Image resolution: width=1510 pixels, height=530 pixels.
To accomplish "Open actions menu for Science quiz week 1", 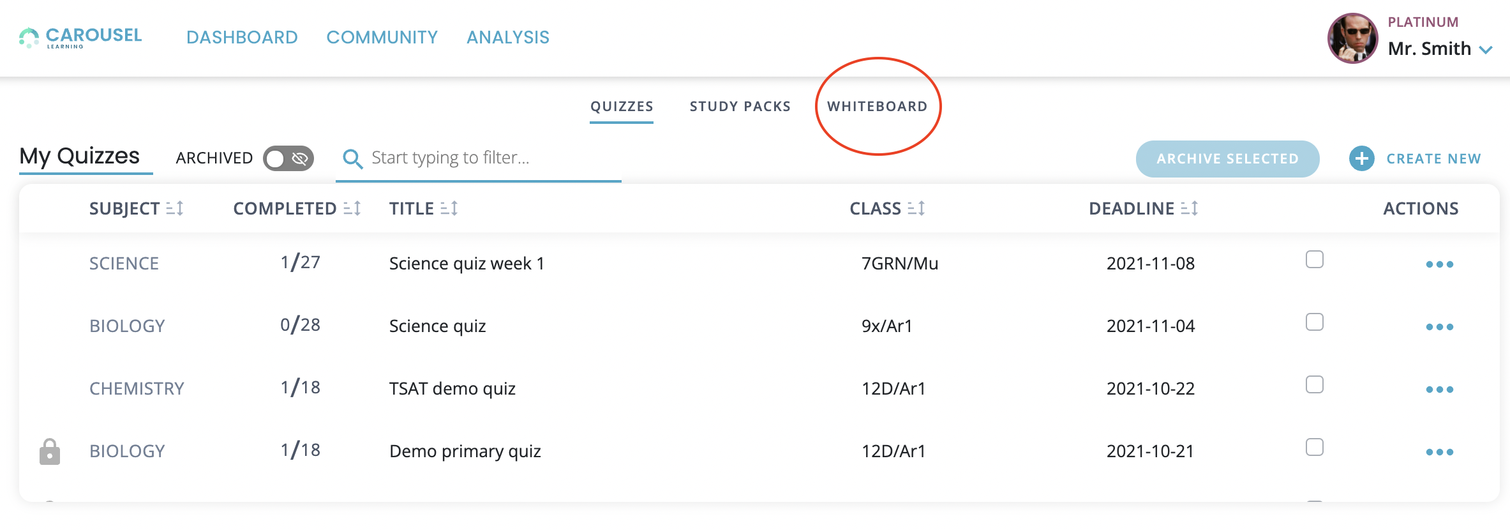I will coord(1439,264).
